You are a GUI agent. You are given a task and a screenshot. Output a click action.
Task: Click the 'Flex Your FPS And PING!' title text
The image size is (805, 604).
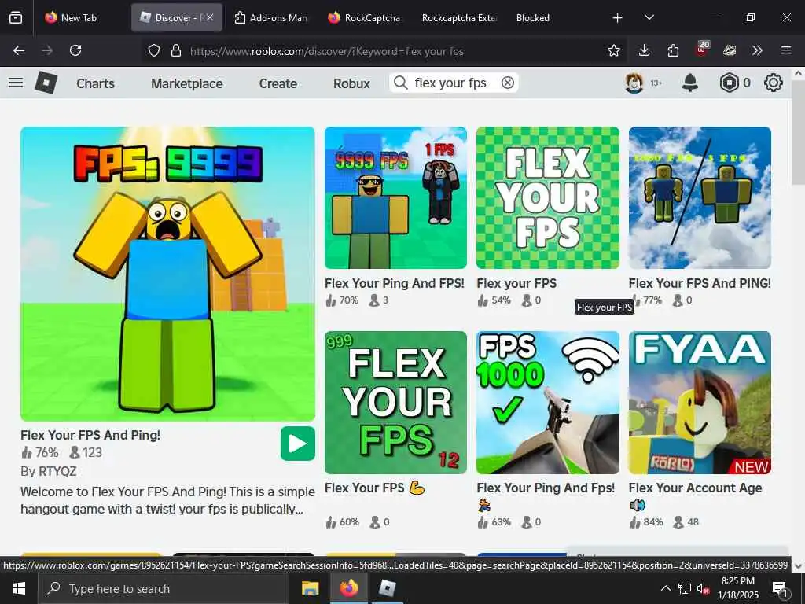click(700, 283)
